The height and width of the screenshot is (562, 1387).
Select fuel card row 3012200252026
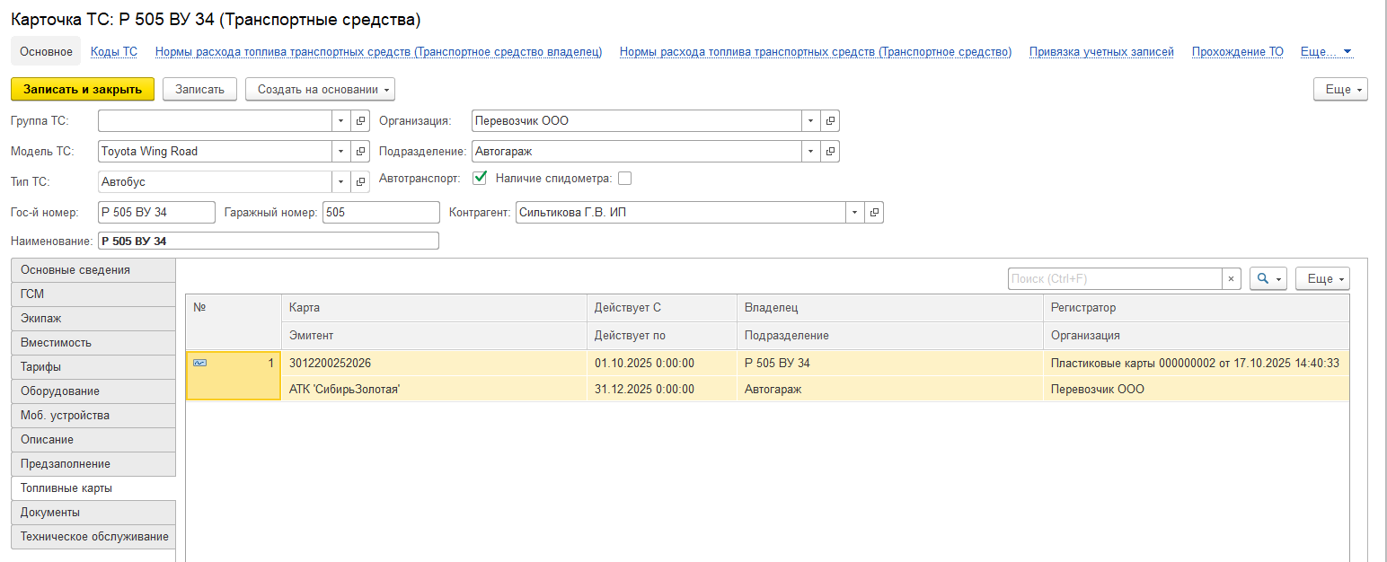point(330,364)
